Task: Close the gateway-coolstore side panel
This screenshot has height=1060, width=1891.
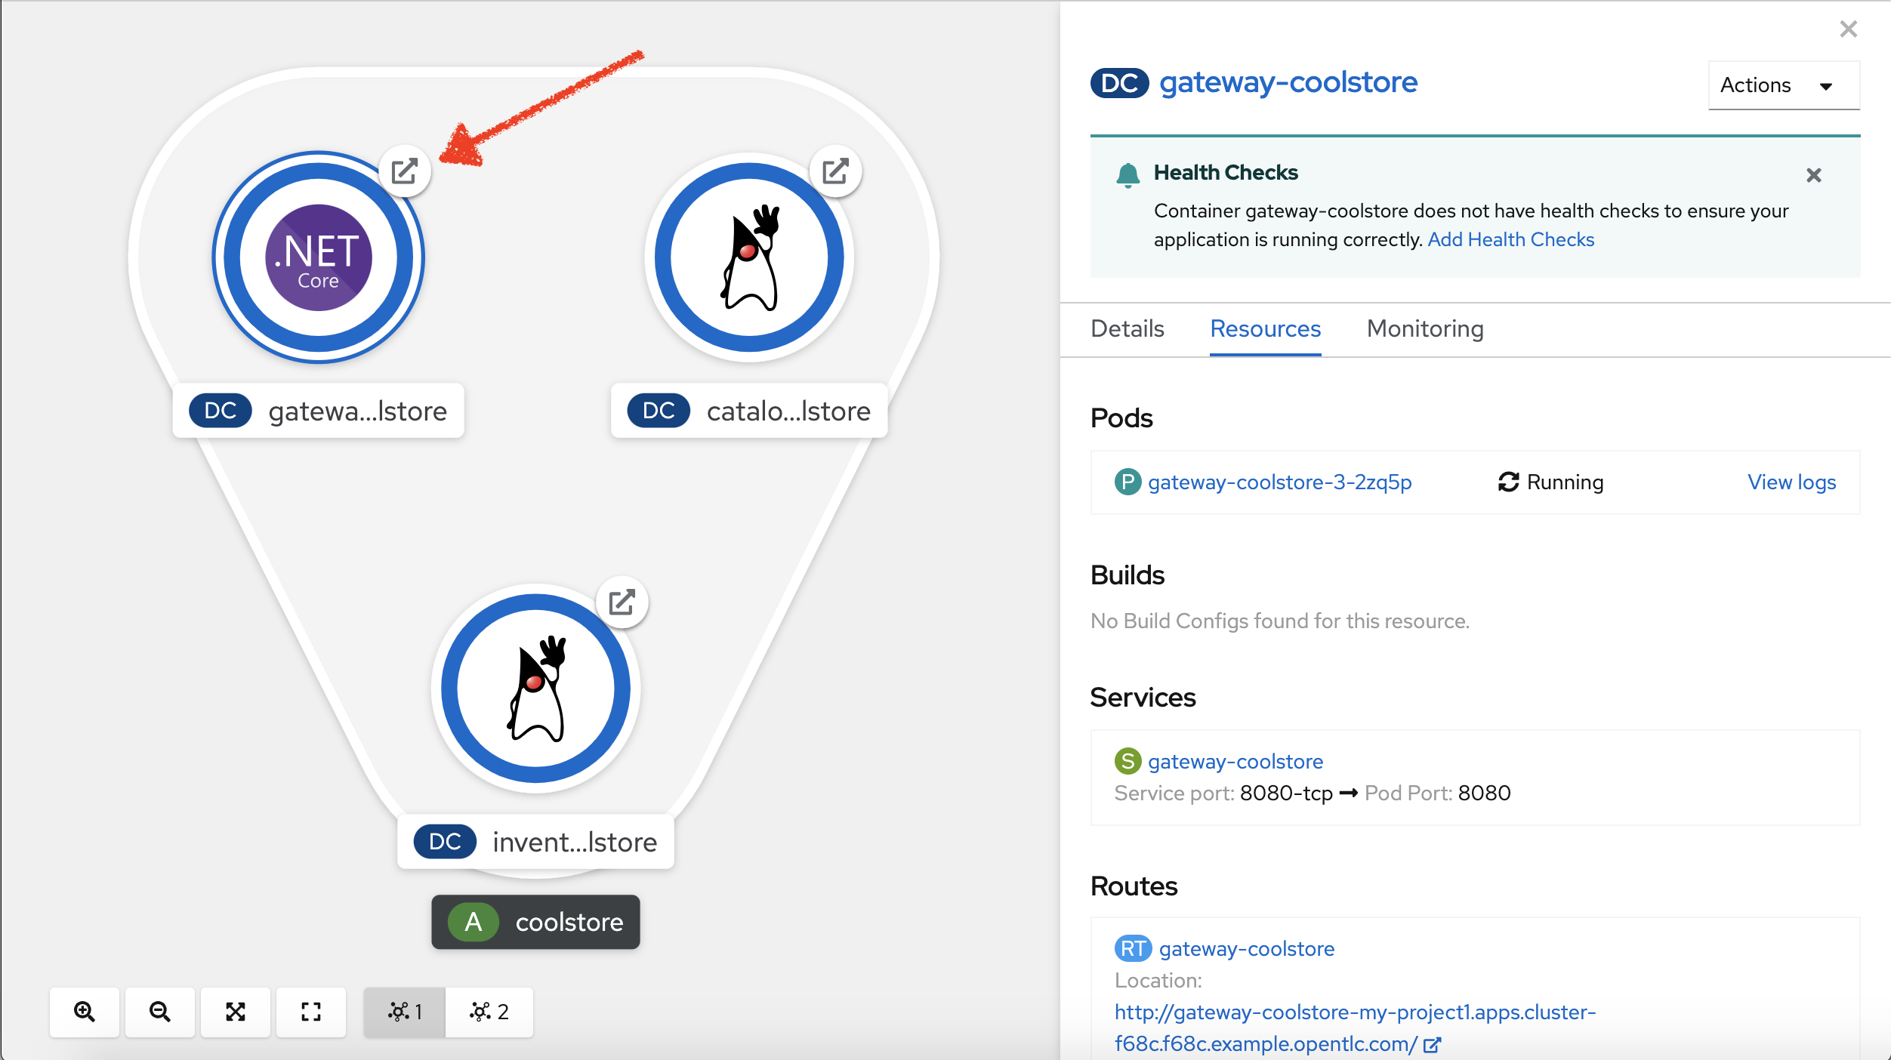Action: (x=1849, y=29)
